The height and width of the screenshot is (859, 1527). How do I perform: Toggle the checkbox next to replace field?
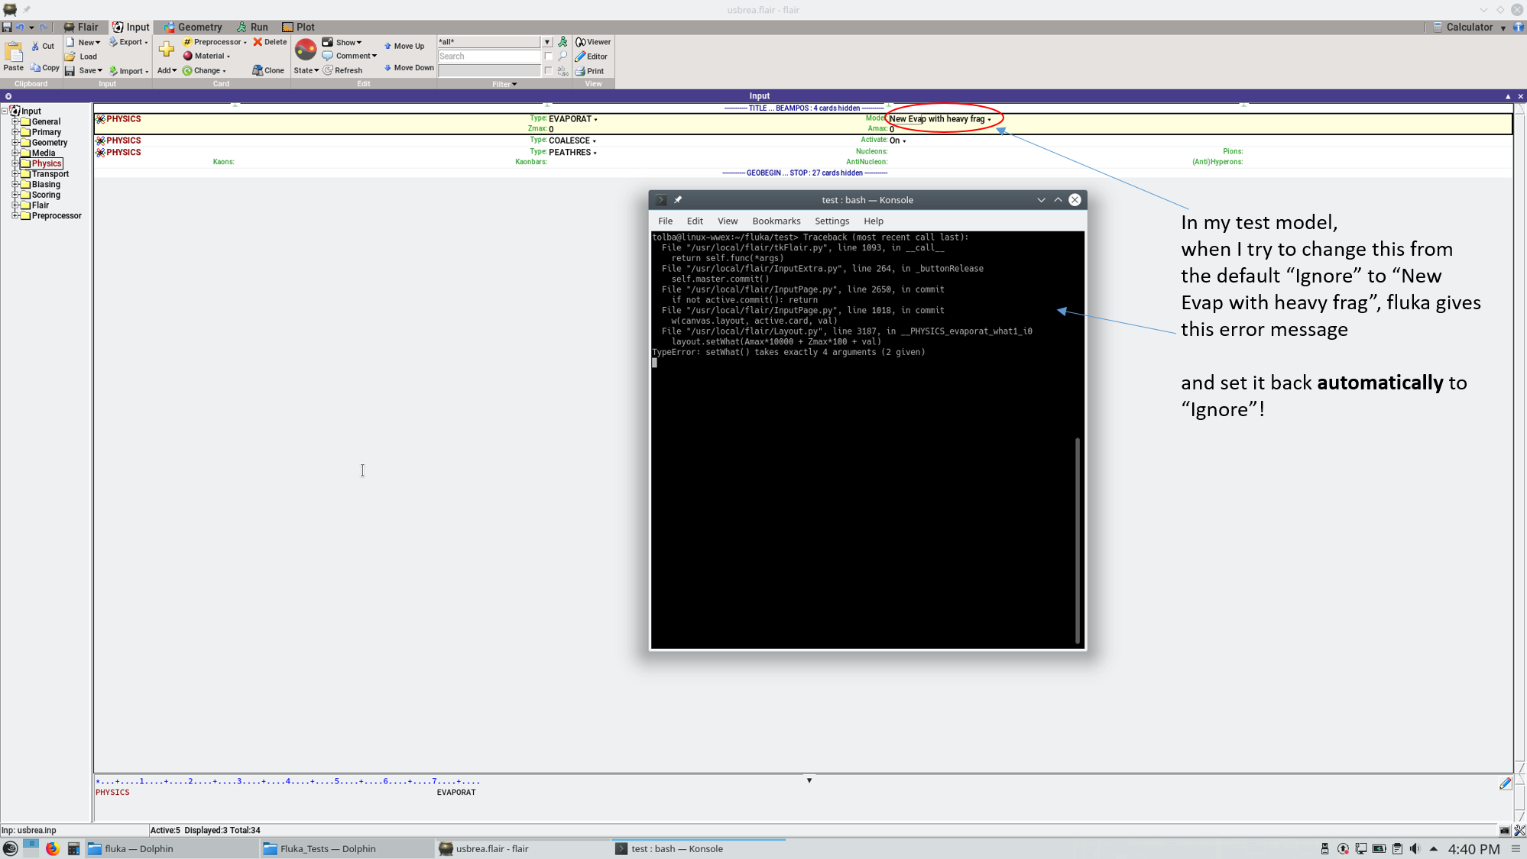pos(549,70)
